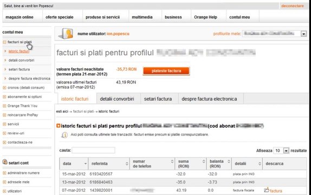
Task: Focus the cauta search field
Action: point(93,150)
